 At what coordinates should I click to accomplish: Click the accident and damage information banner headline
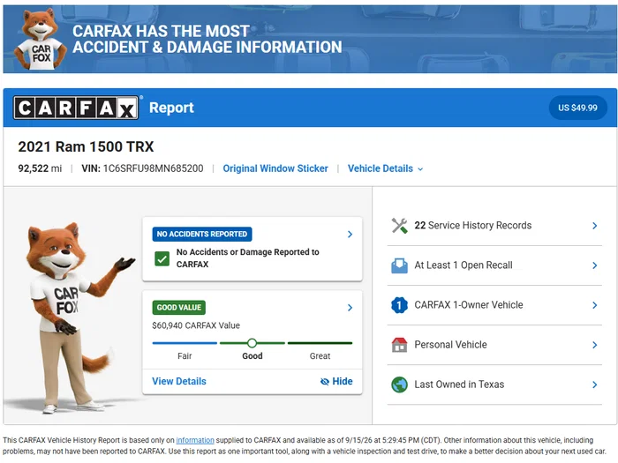pos(207,39)
